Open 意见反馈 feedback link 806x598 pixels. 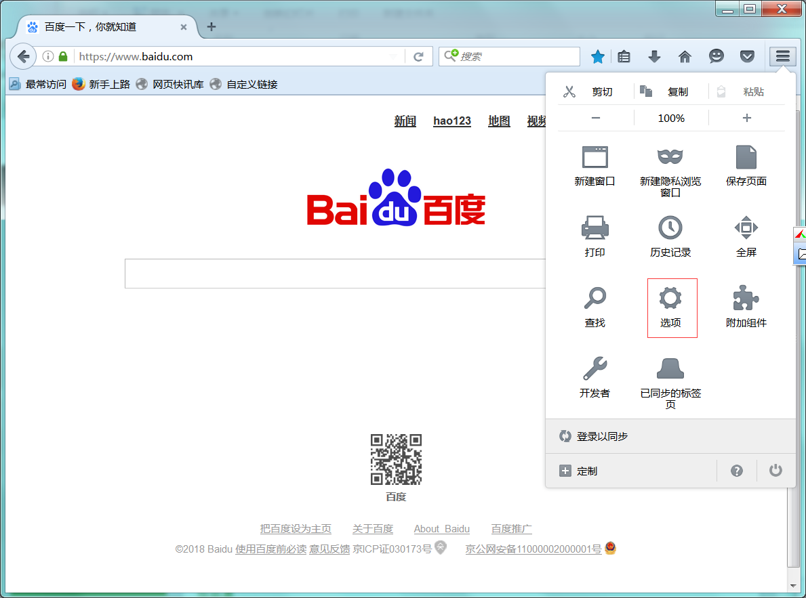(329, 549)
